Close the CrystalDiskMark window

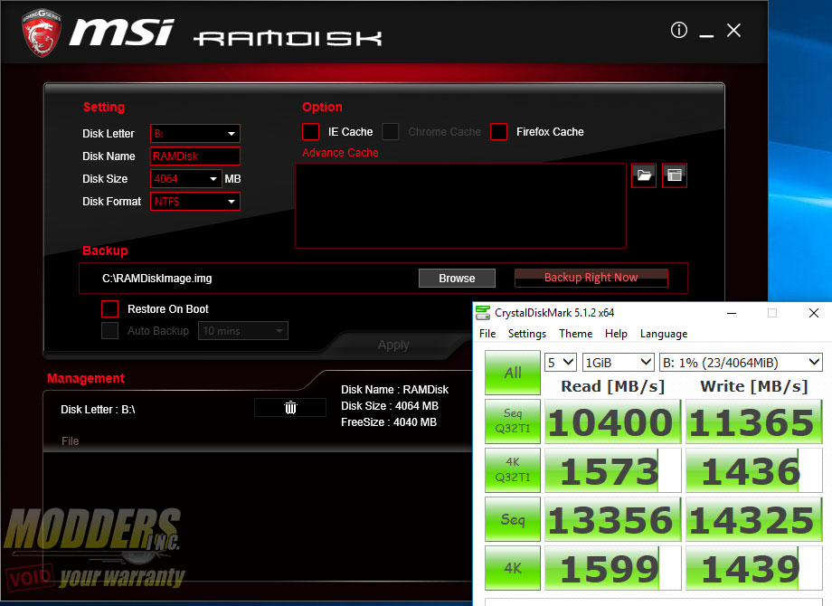coord(813,313)
